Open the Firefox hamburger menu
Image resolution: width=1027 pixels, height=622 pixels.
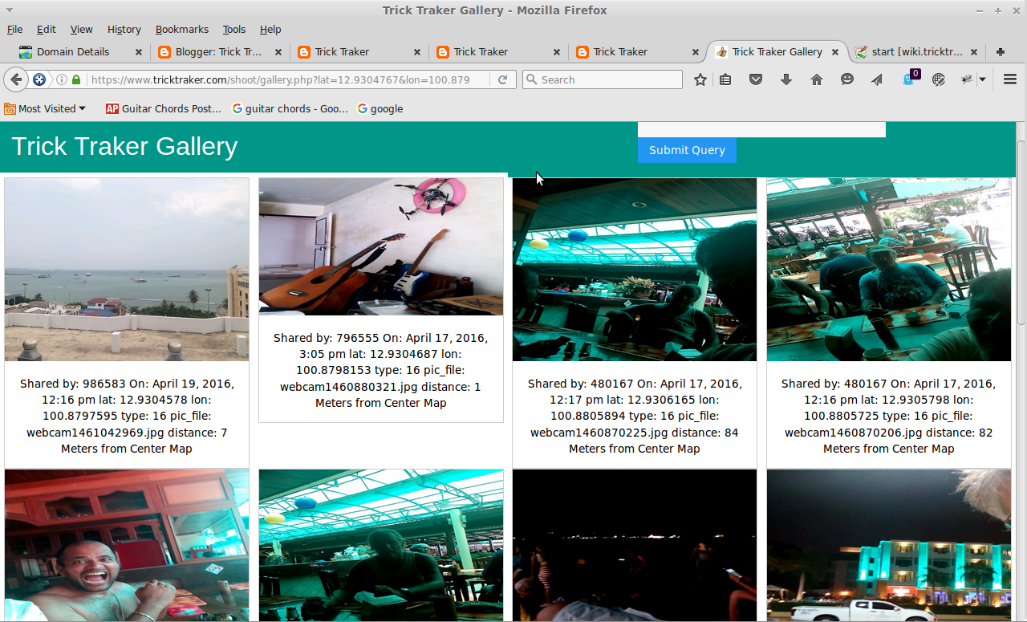(1010, 79)
